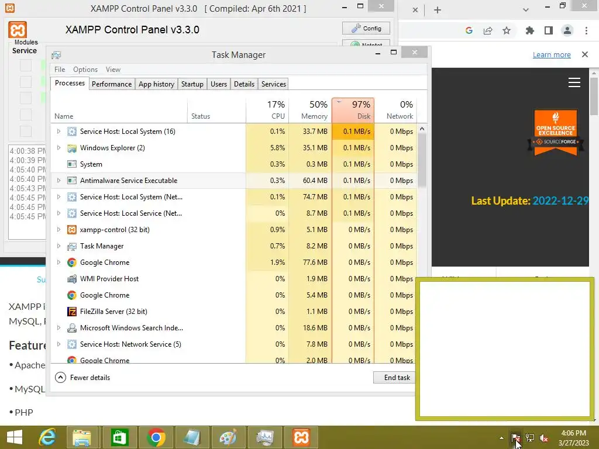Click the share page icon in Chrome
Image resolution: width=599 pixels, height=449 pixels.
[x=488, y=30]
